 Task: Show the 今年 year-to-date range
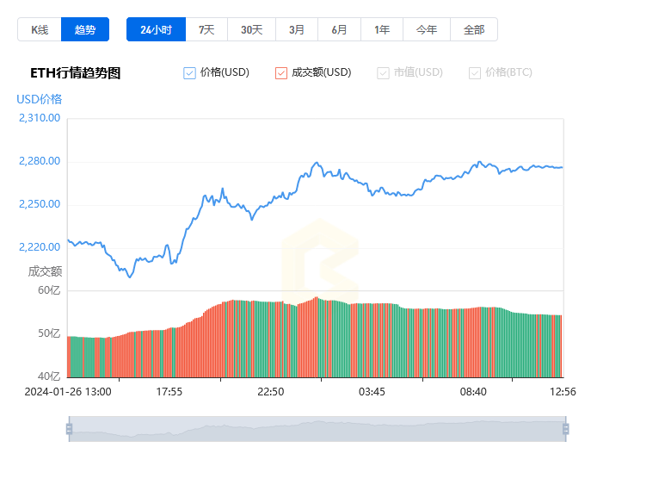point(426,29)
